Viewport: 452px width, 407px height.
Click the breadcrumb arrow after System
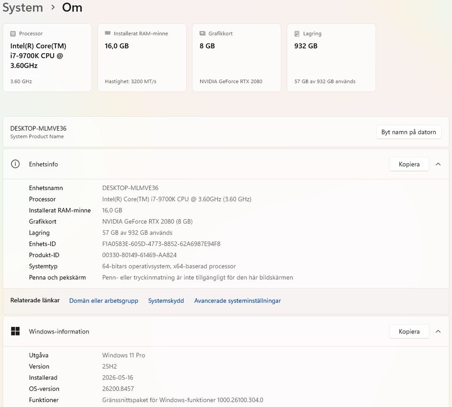[x=53, y=8]
